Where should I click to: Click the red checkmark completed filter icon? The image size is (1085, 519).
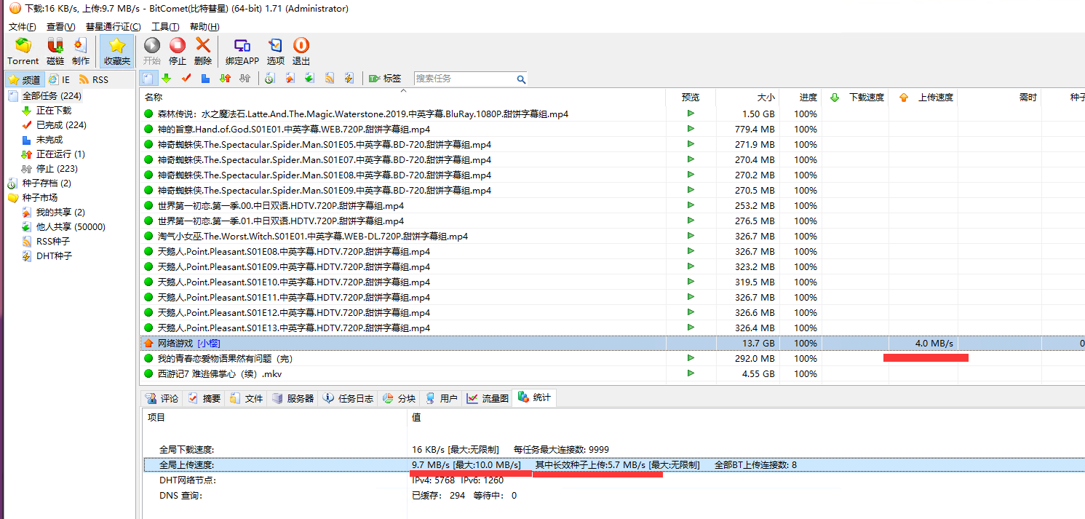(x=186, y=78)
